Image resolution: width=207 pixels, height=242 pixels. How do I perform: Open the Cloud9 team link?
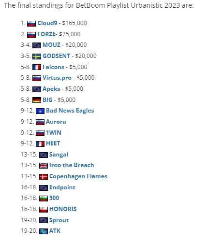tap(47, 23)
